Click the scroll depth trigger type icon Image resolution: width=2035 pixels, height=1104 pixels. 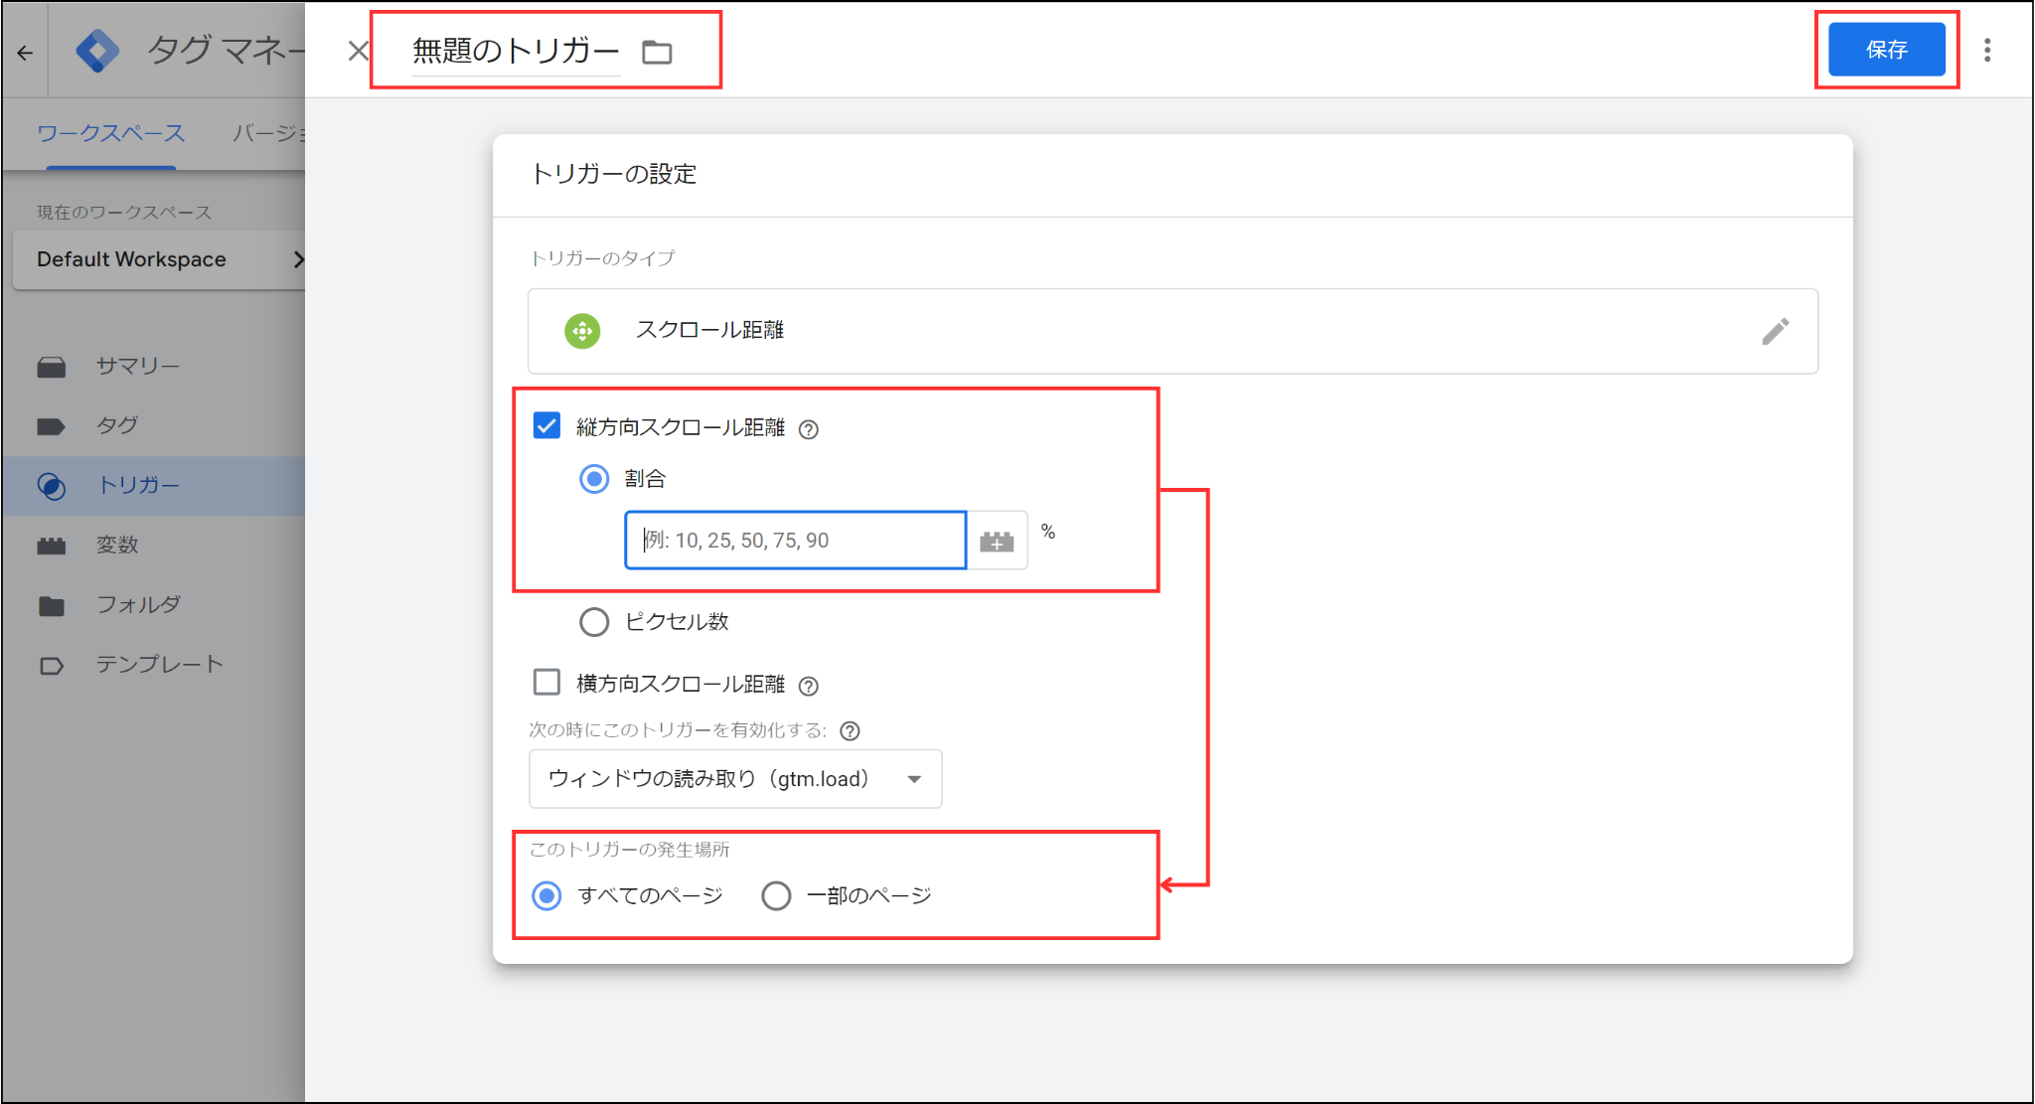[582, 331]
